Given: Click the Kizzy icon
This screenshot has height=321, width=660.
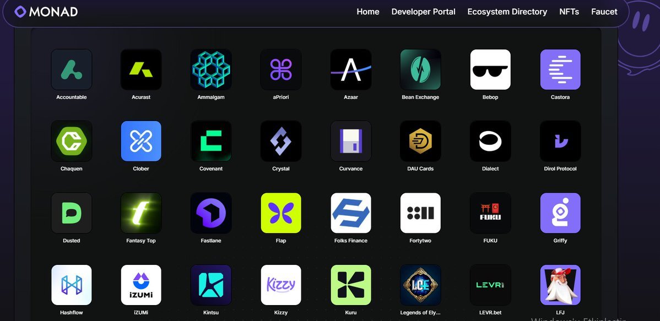Looking at the screenshot, I should [281, 285].
